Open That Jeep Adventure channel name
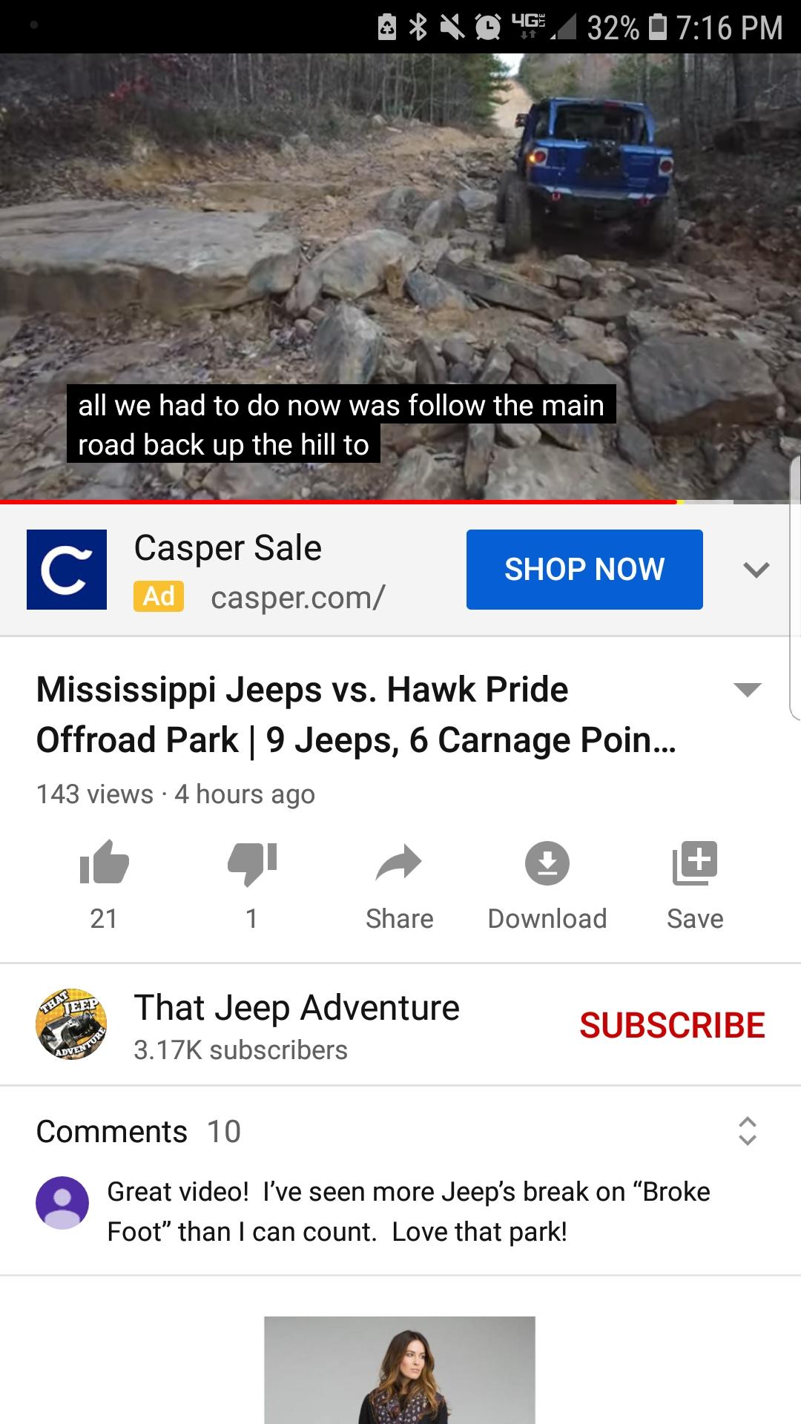Image resolution: width=801 pixels, height=1424 pixels. tap(297, 1008)
